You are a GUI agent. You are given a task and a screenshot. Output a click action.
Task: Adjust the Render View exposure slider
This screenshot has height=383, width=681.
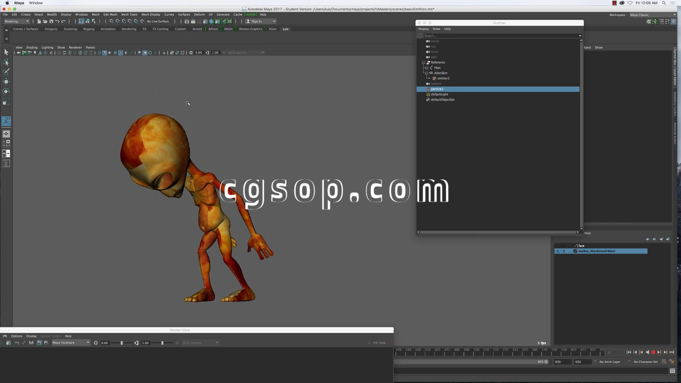click(121, 343)
